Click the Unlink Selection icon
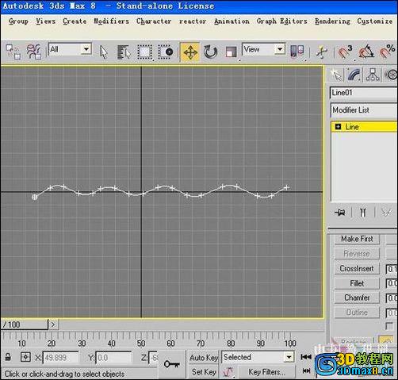 13,52
